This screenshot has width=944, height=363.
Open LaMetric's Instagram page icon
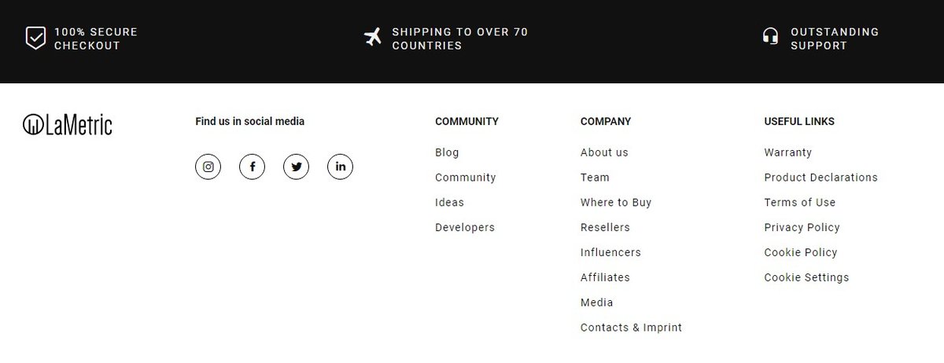pyautogui.click(x=208, y=167)
